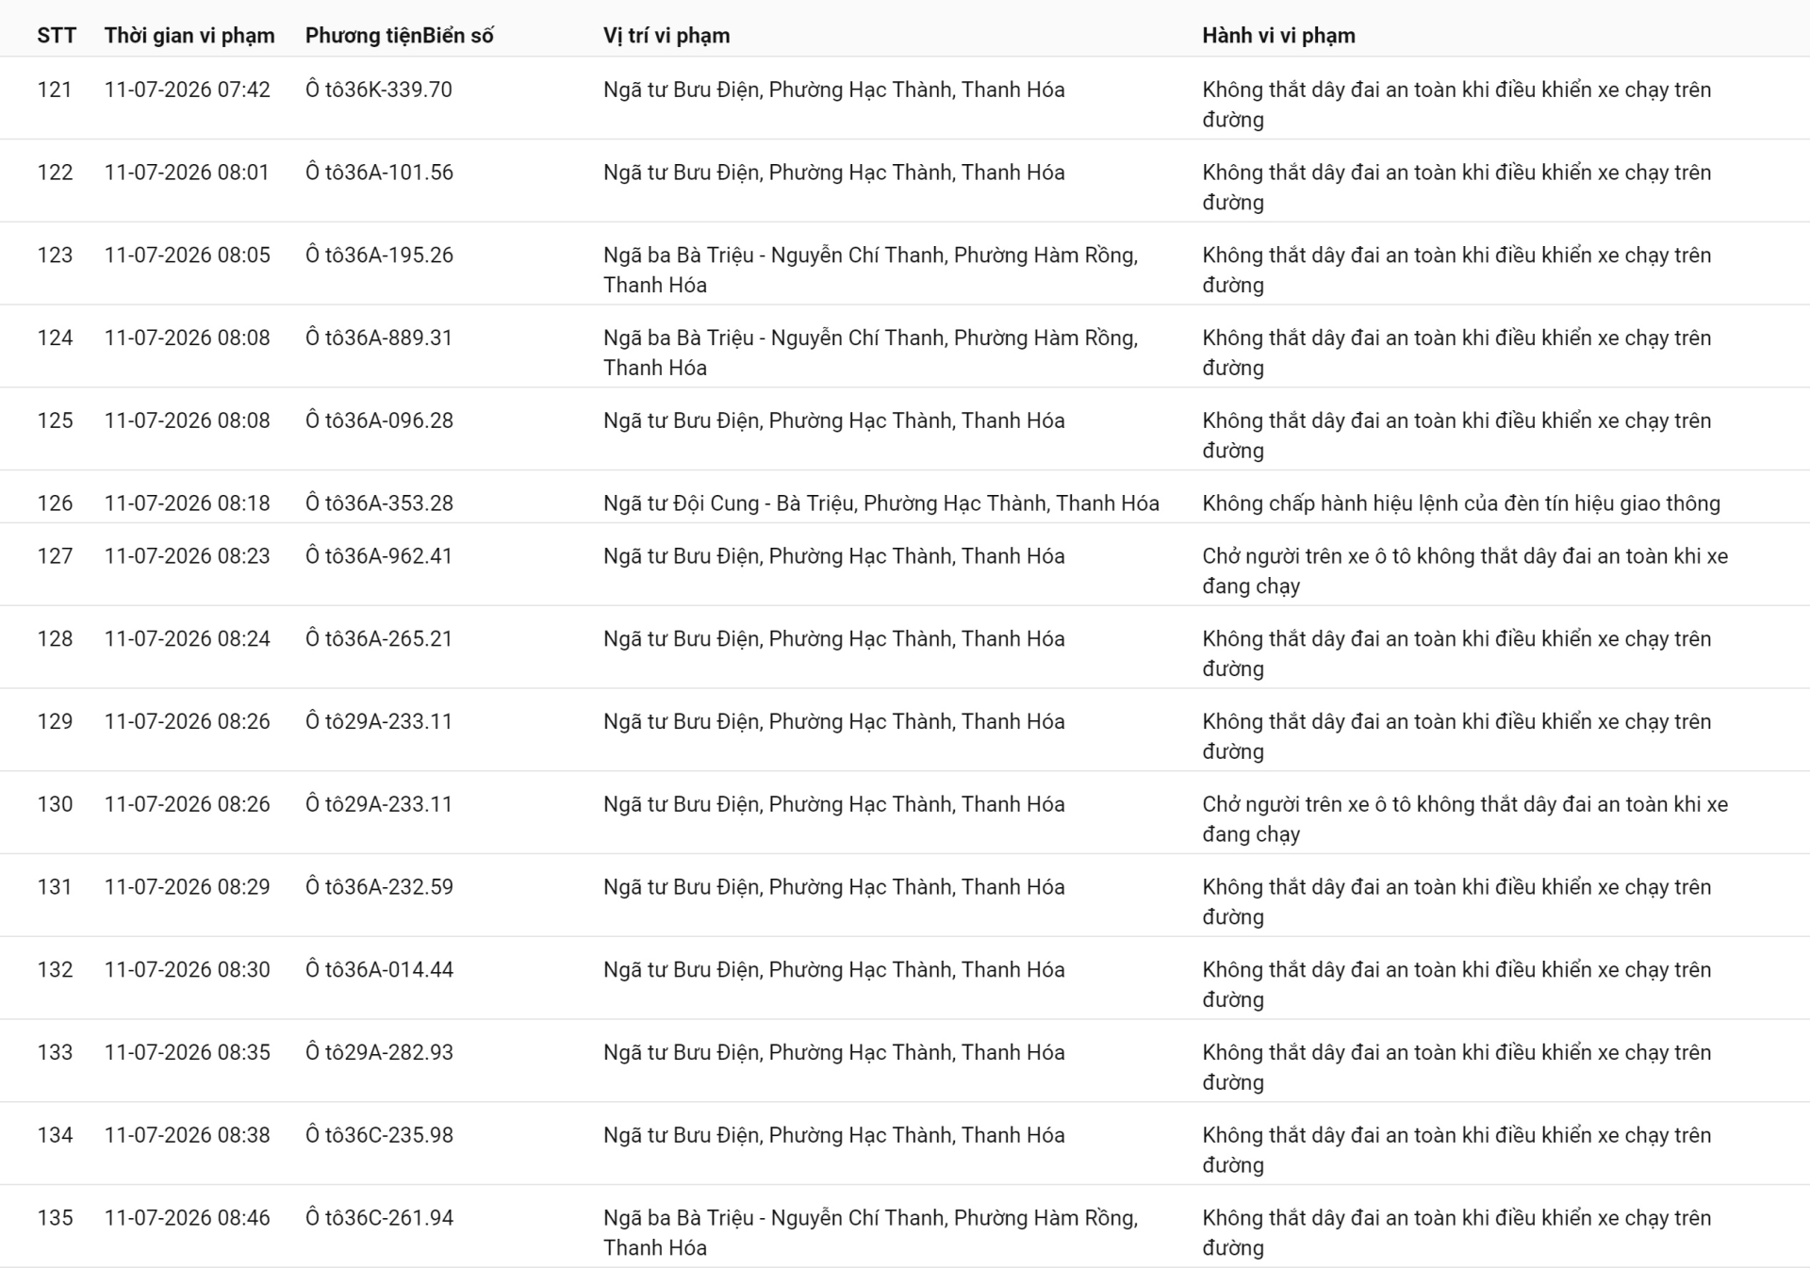The width and height of the screenshot is (1810, 1268).
Task: Select plate 36C-235.98 in row 134
Action: [400, 1135]
